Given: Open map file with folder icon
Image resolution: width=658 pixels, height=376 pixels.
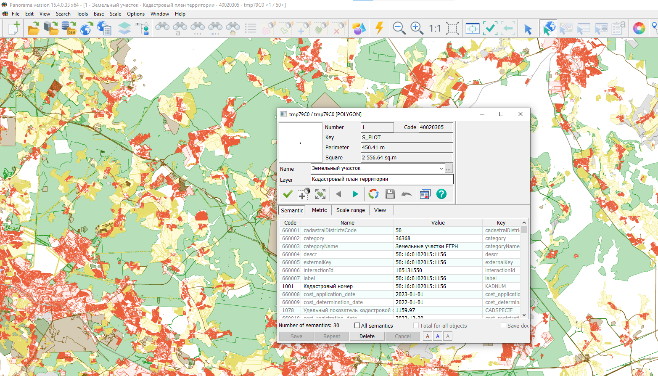Looking at the screenshot, I should pos(33,29).
